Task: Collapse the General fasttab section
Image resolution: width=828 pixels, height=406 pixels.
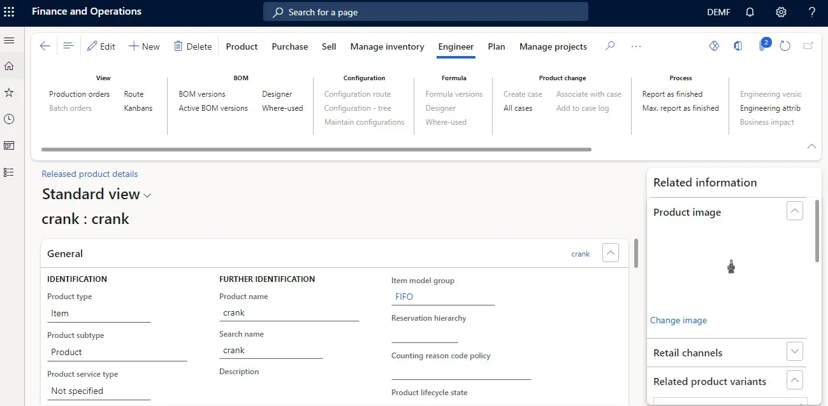Action: click(610, 253)
